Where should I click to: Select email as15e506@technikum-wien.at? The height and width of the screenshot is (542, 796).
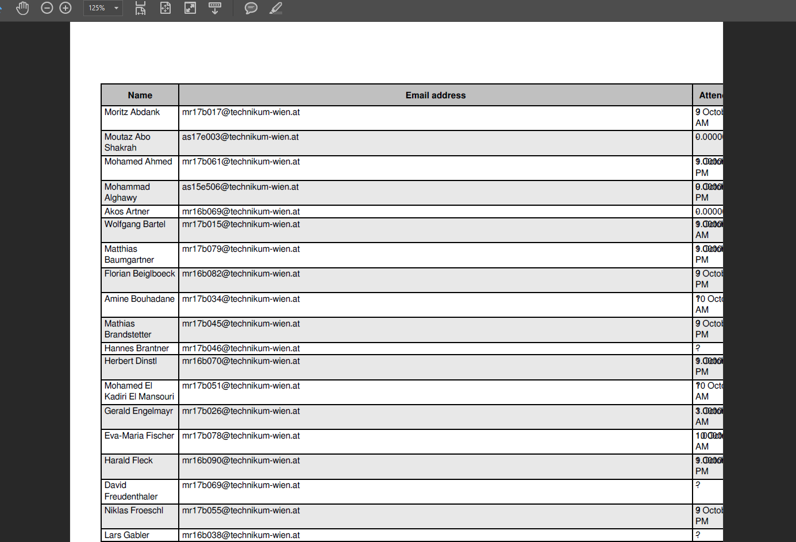240,187
